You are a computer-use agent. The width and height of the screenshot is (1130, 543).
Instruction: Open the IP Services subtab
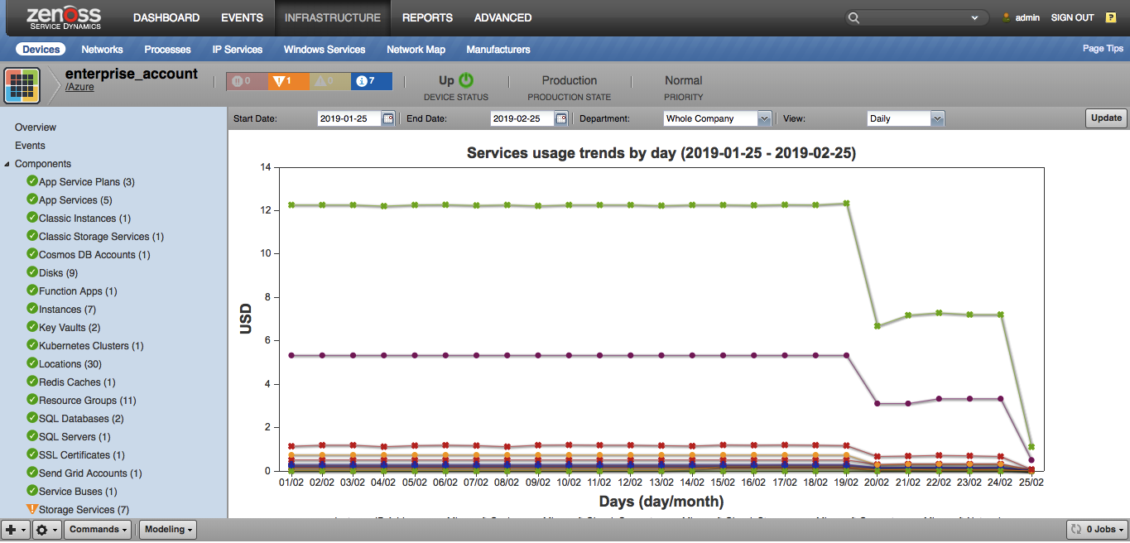(x=238, y=50)
